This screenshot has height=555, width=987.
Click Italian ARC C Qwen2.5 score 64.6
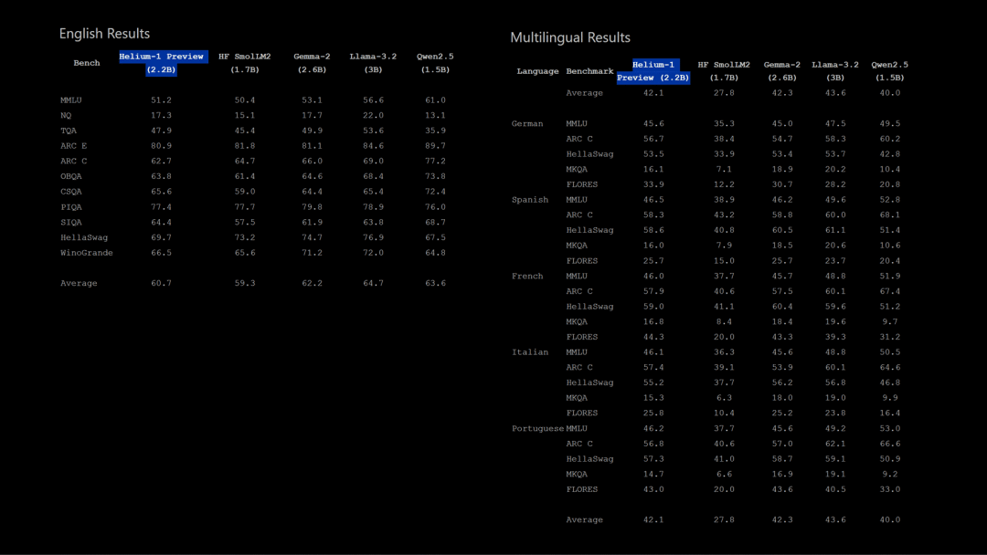(x=890, y=368)
